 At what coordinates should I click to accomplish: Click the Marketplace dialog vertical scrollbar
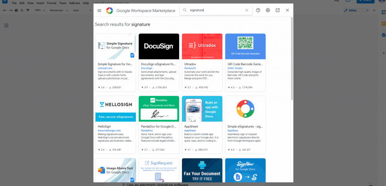[292, 59]
